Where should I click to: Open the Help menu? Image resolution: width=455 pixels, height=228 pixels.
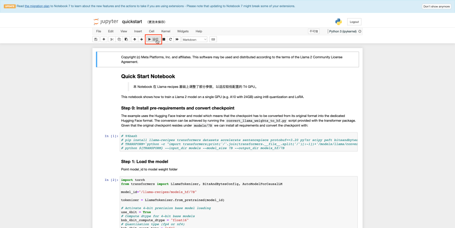pos(199,31)
